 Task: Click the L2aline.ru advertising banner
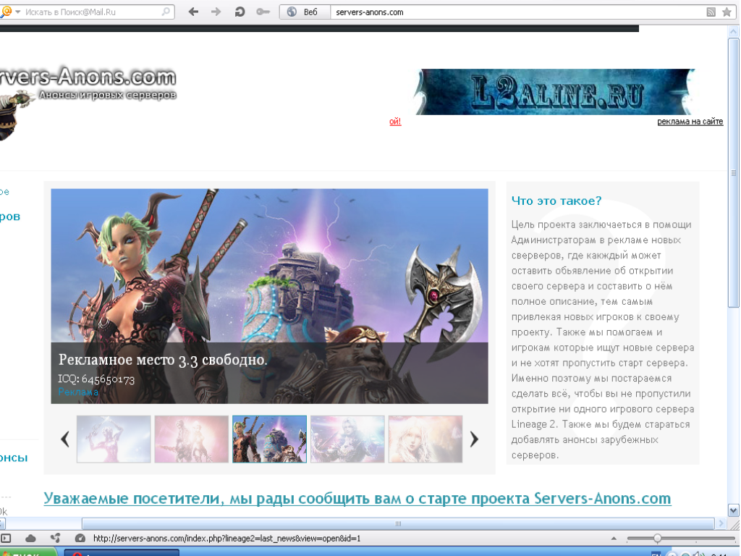pos(555,92)
